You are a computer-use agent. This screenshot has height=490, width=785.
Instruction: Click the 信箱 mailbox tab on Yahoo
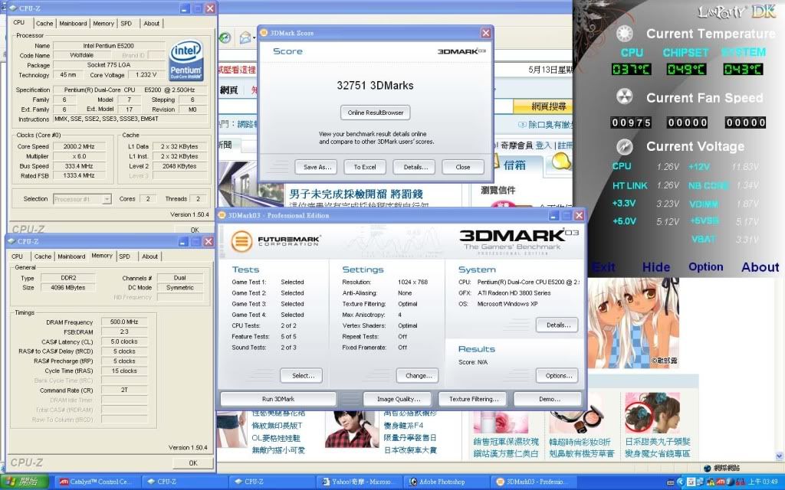pos(514,165)
